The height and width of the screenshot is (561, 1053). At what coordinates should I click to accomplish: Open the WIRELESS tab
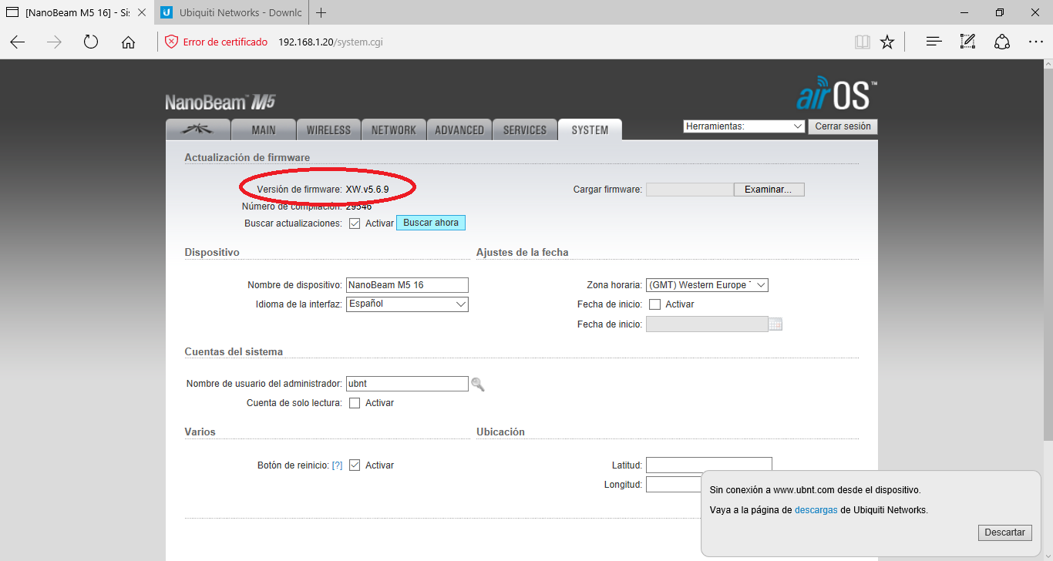[328, 130]
